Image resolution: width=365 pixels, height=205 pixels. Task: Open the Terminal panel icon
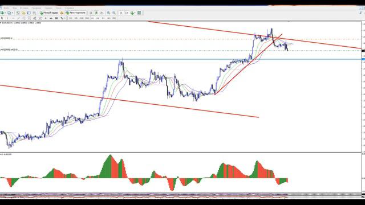coord(34,13)
